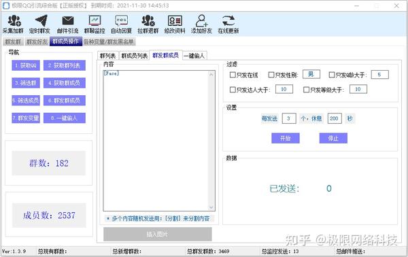Start sending with the 开始 button
Viewport: 408px width, 257px height.
coord(286,138)
